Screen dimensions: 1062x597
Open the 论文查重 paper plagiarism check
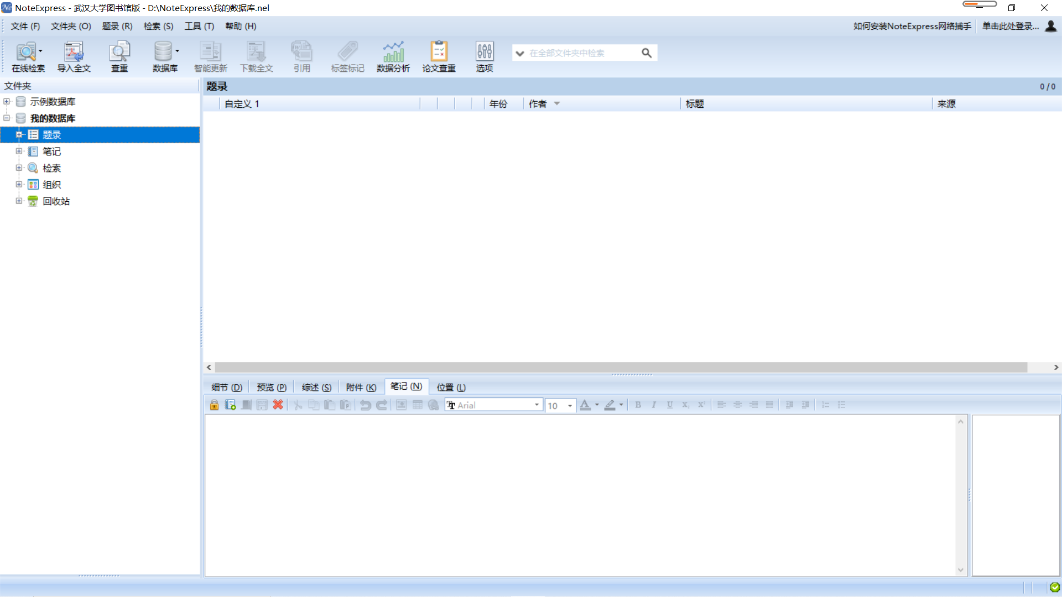click(x=439, y=56)
